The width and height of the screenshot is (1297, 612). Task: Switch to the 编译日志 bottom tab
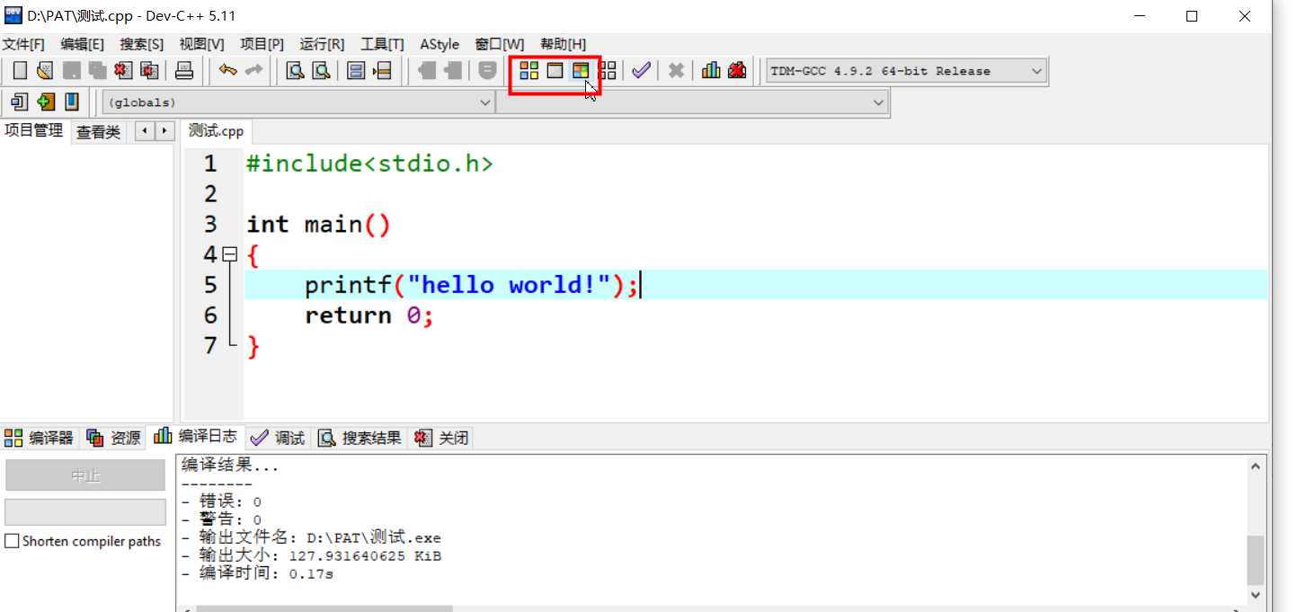point(196,437)
